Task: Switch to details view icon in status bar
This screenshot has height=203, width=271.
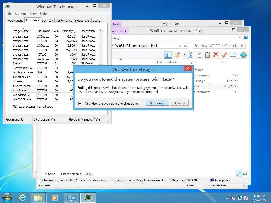Action: (239, 174)
